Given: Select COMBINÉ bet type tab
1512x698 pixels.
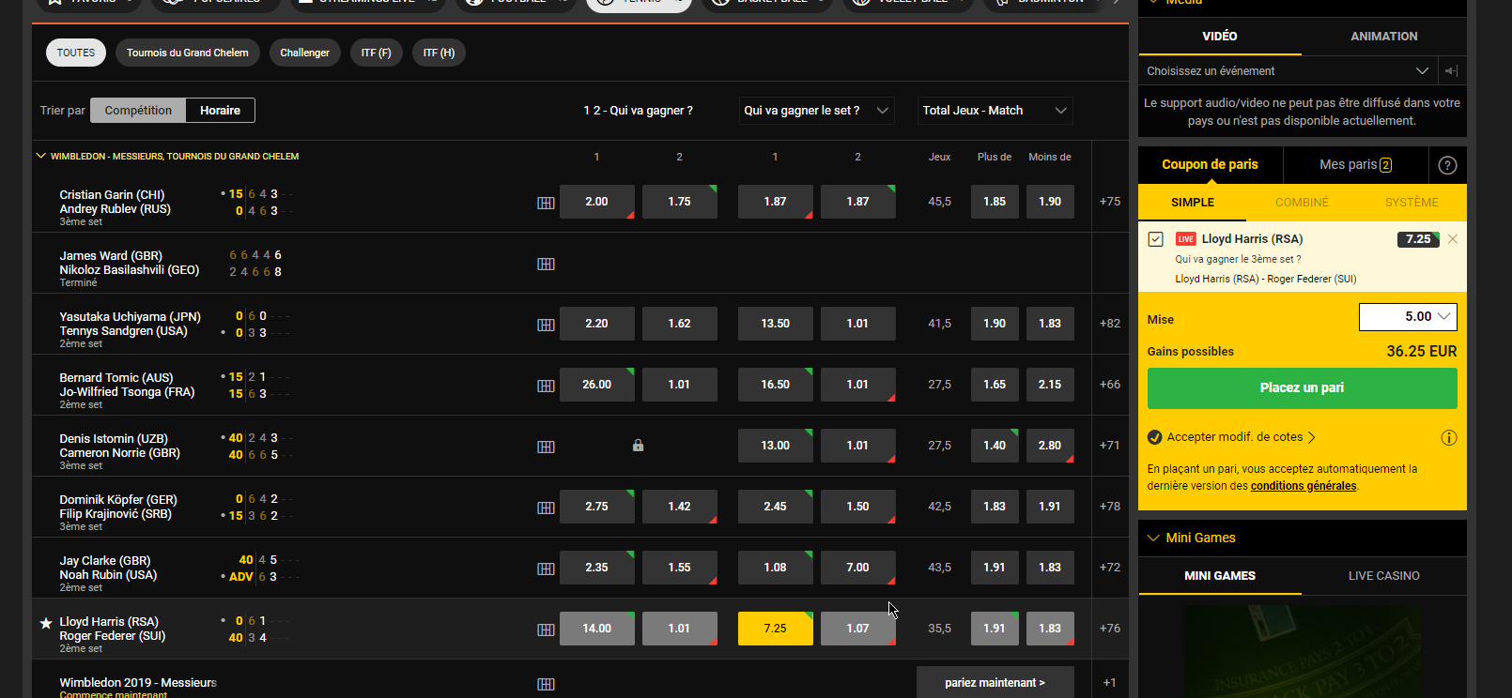Looking at the screenshot, I should pyautogui.click(x=1302, y=203).
